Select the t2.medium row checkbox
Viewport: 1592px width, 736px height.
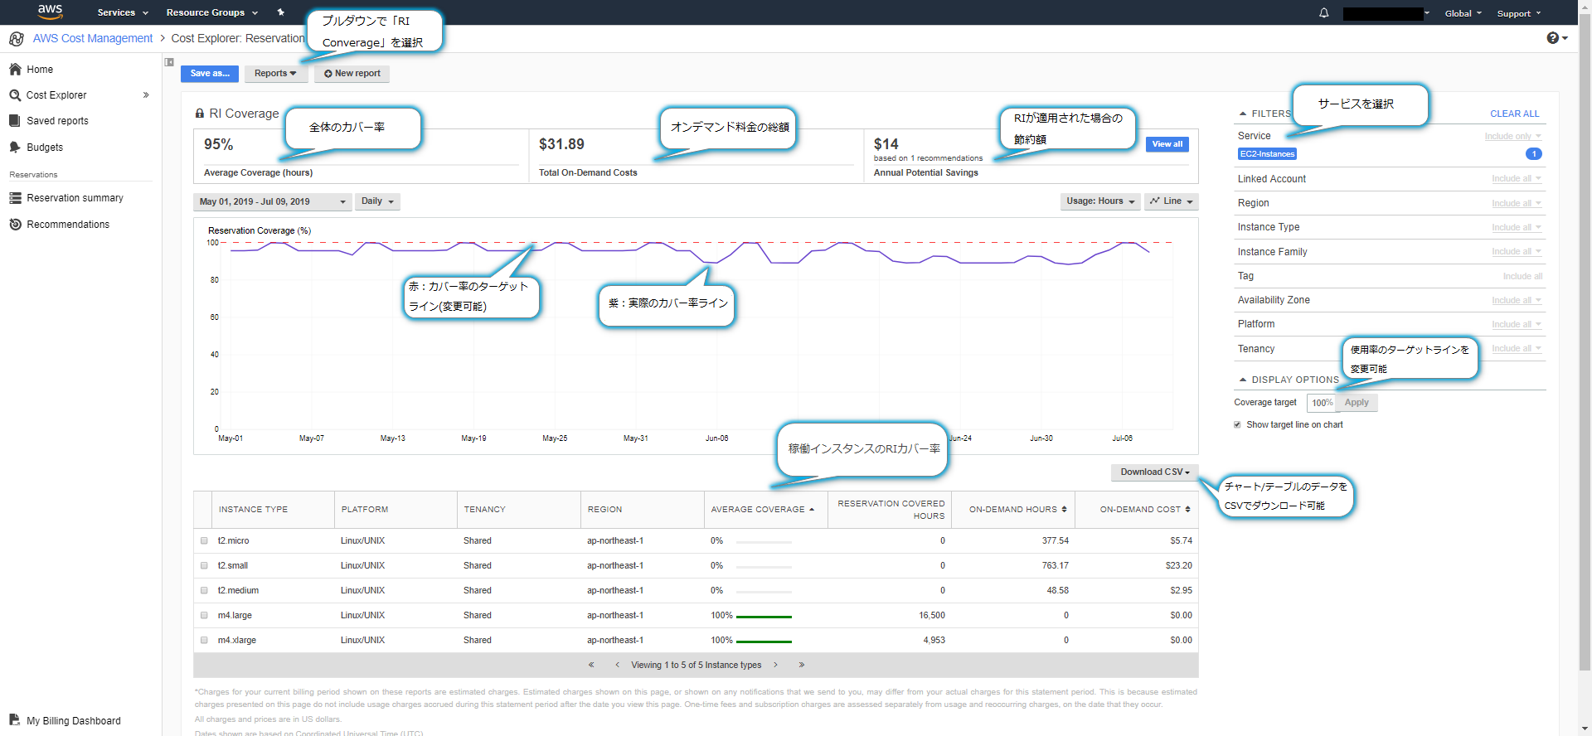pos(204,591)
